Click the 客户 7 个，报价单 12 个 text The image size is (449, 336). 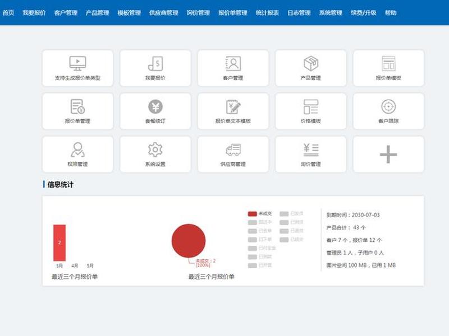pos(354,240)
